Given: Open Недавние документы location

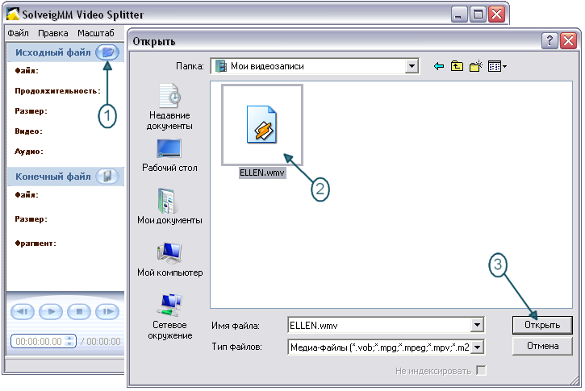Looking at the screenshot, I should 169,107.
